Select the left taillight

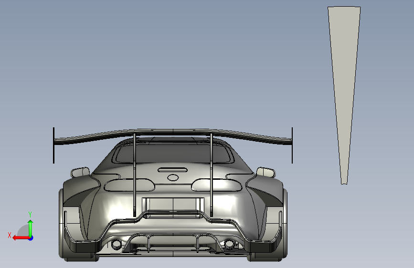pyautogui.click(x=129, y=185)
